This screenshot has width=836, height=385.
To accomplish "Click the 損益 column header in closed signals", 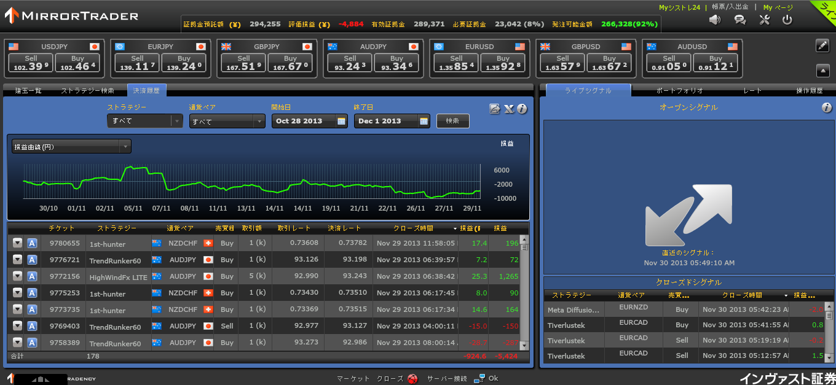I will [805, 295].
